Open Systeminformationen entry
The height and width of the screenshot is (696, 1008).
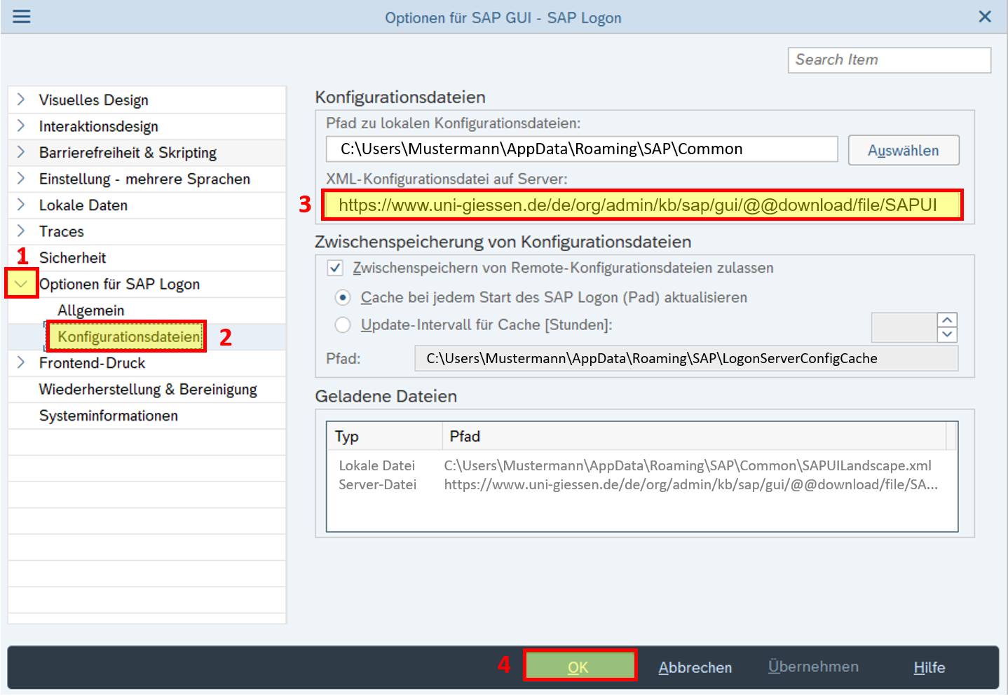tap(109, 415)
